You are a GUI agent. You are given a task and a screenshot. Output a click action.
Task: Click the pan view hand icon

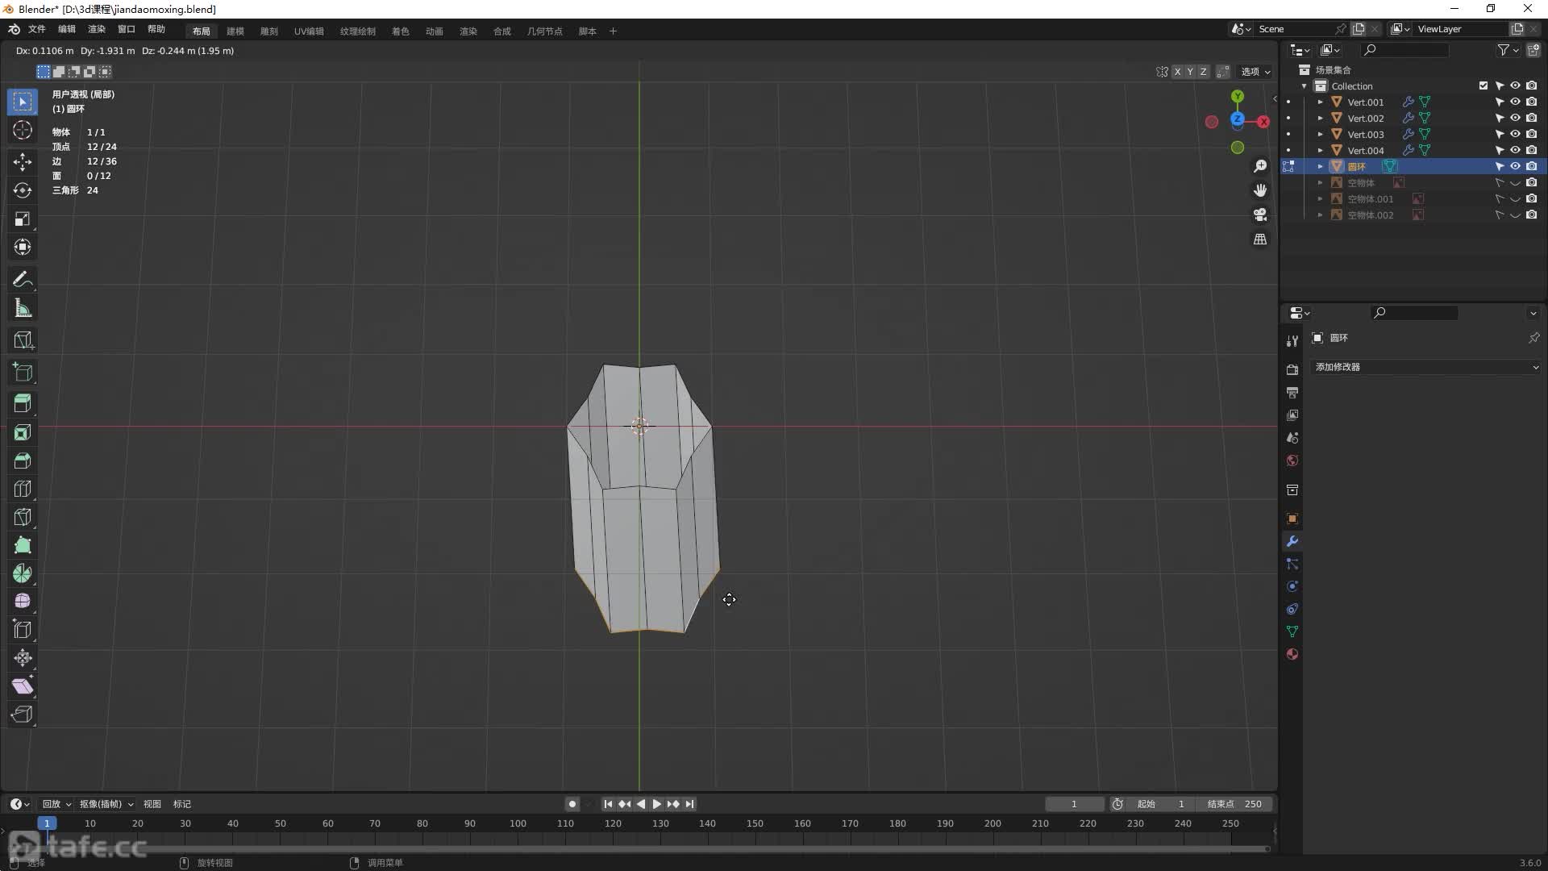coord(1260,190)
